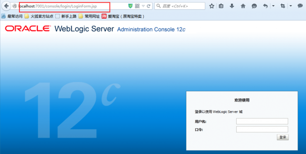The image size is (306, 154).
Task: Expand dropdown next to screenshot tool
Action: (x=291, y=6)
